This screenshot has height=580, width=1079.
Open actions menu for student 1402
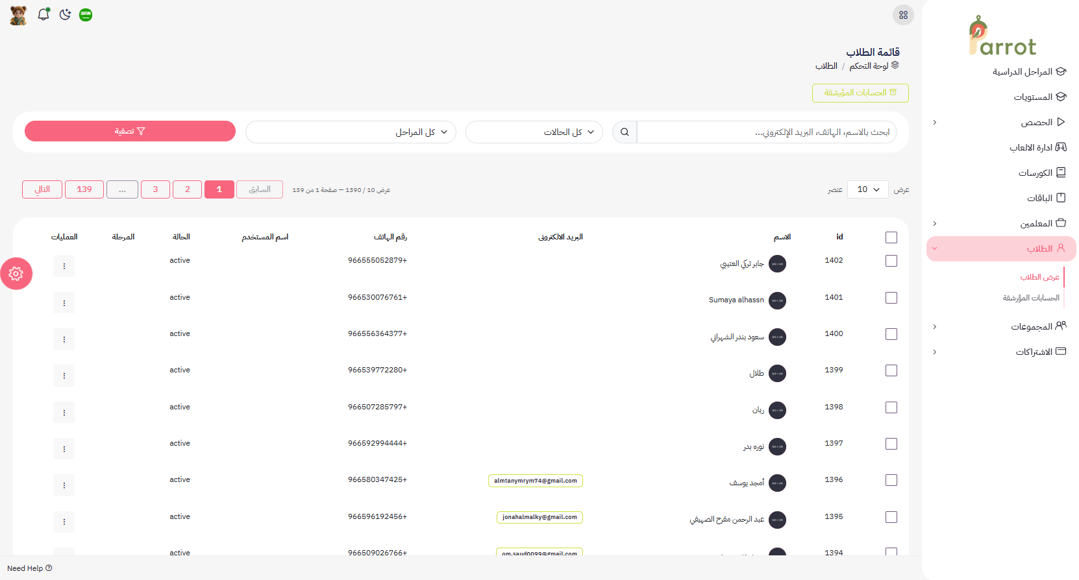(64, 266)
